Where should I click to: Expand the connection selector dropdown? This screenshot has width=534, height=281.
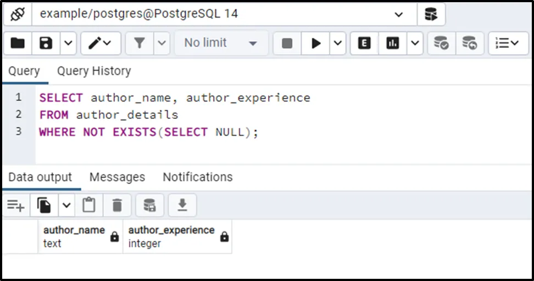click(399, 15)
